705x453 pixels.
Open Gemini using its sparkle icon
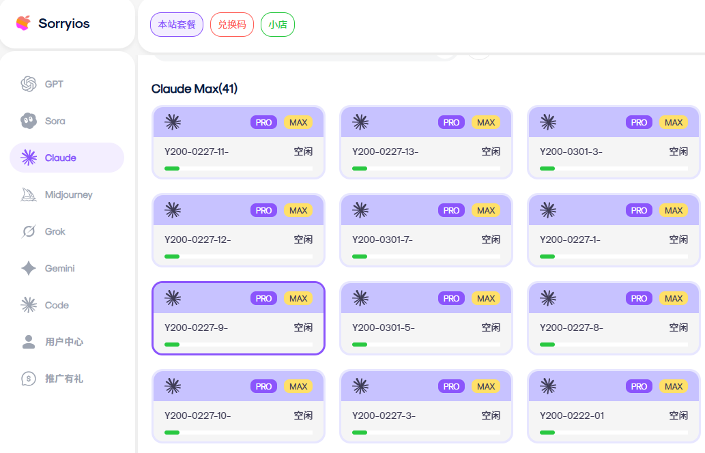(29, 268)
